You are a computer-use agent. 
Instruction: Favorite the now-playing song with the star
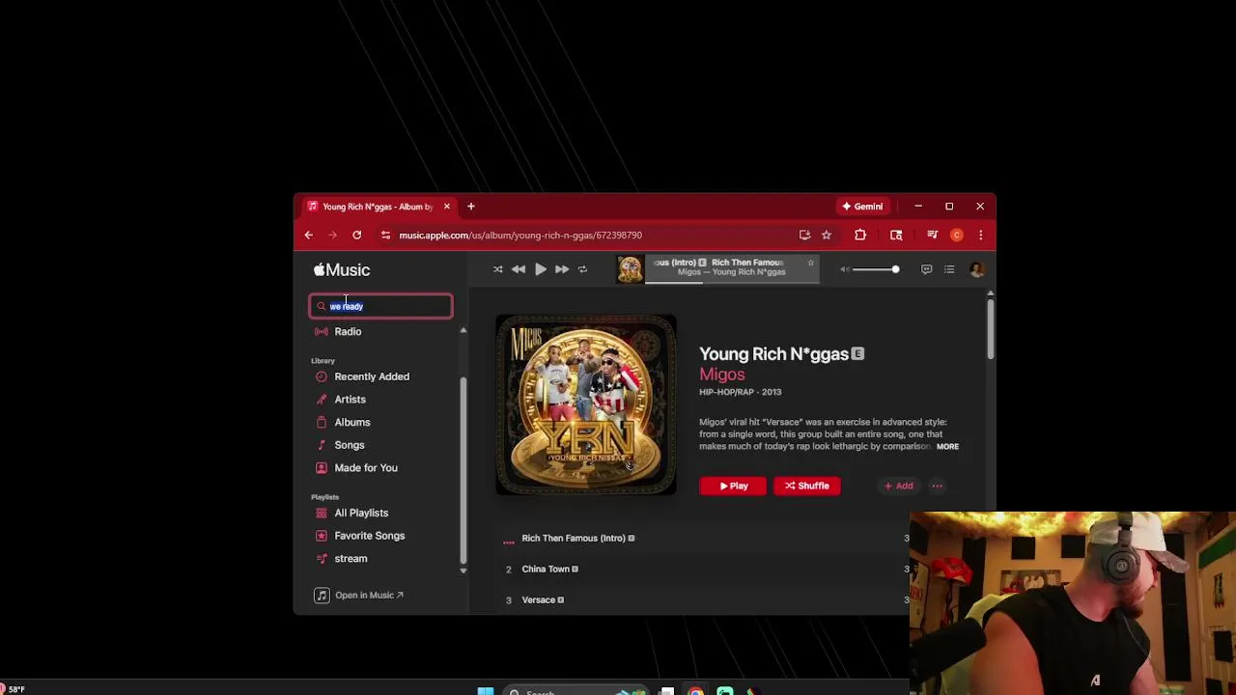tap(810, 263)
